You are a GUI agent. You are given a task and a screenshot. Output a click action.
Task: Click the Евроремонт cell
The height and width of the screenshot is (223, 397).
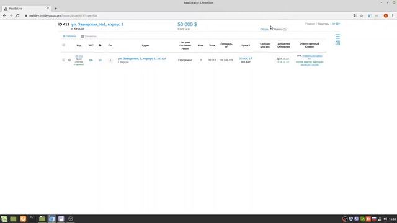185,61
